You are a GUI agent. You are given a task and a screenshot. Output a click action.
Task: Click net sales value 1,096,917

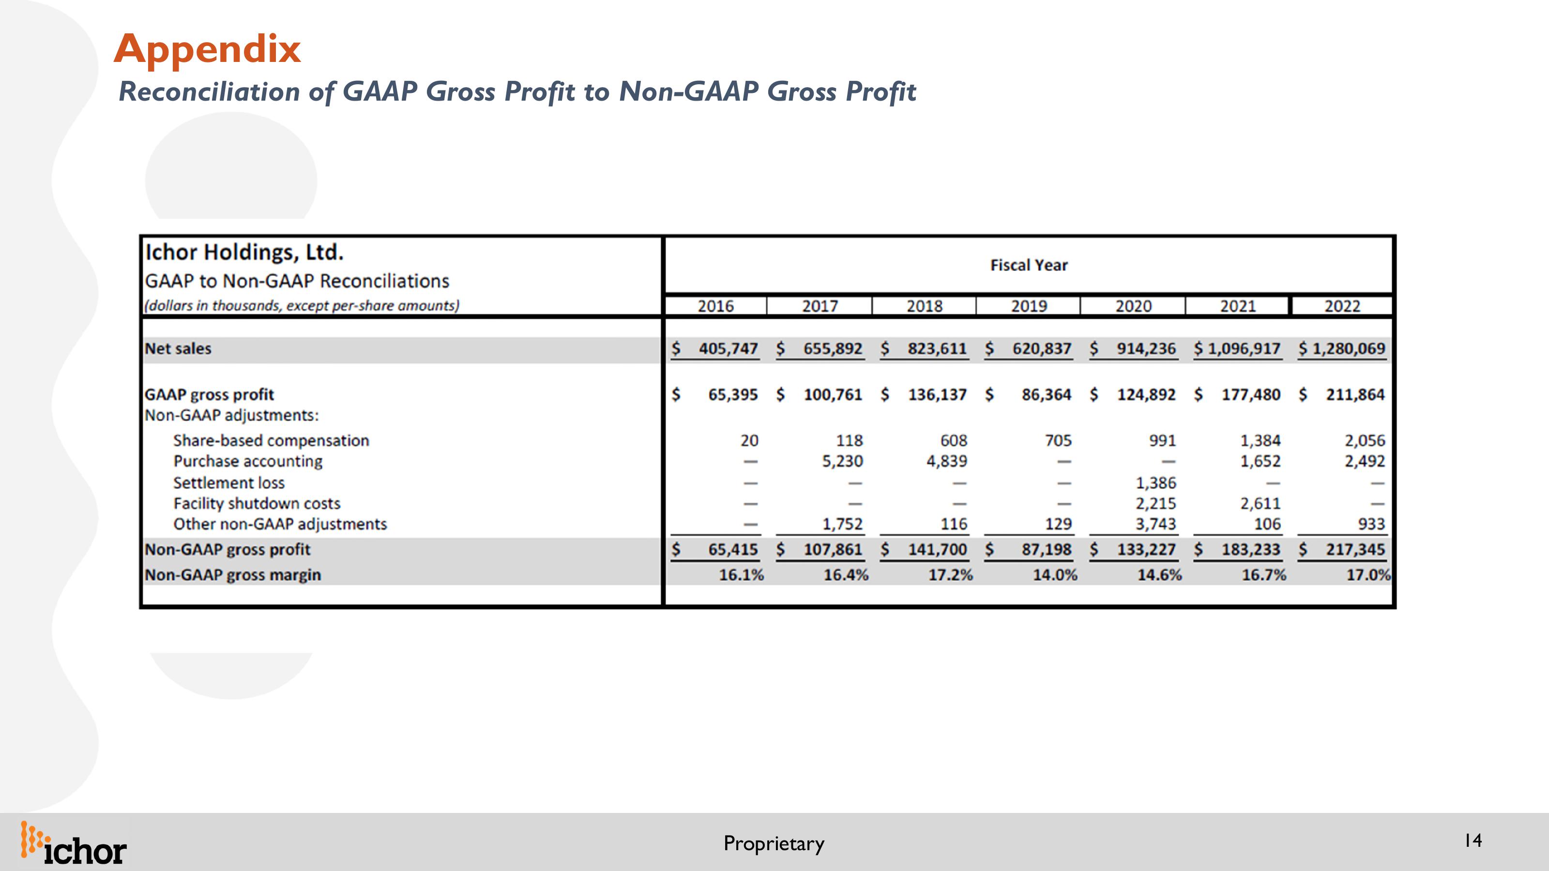point(1244,348)
